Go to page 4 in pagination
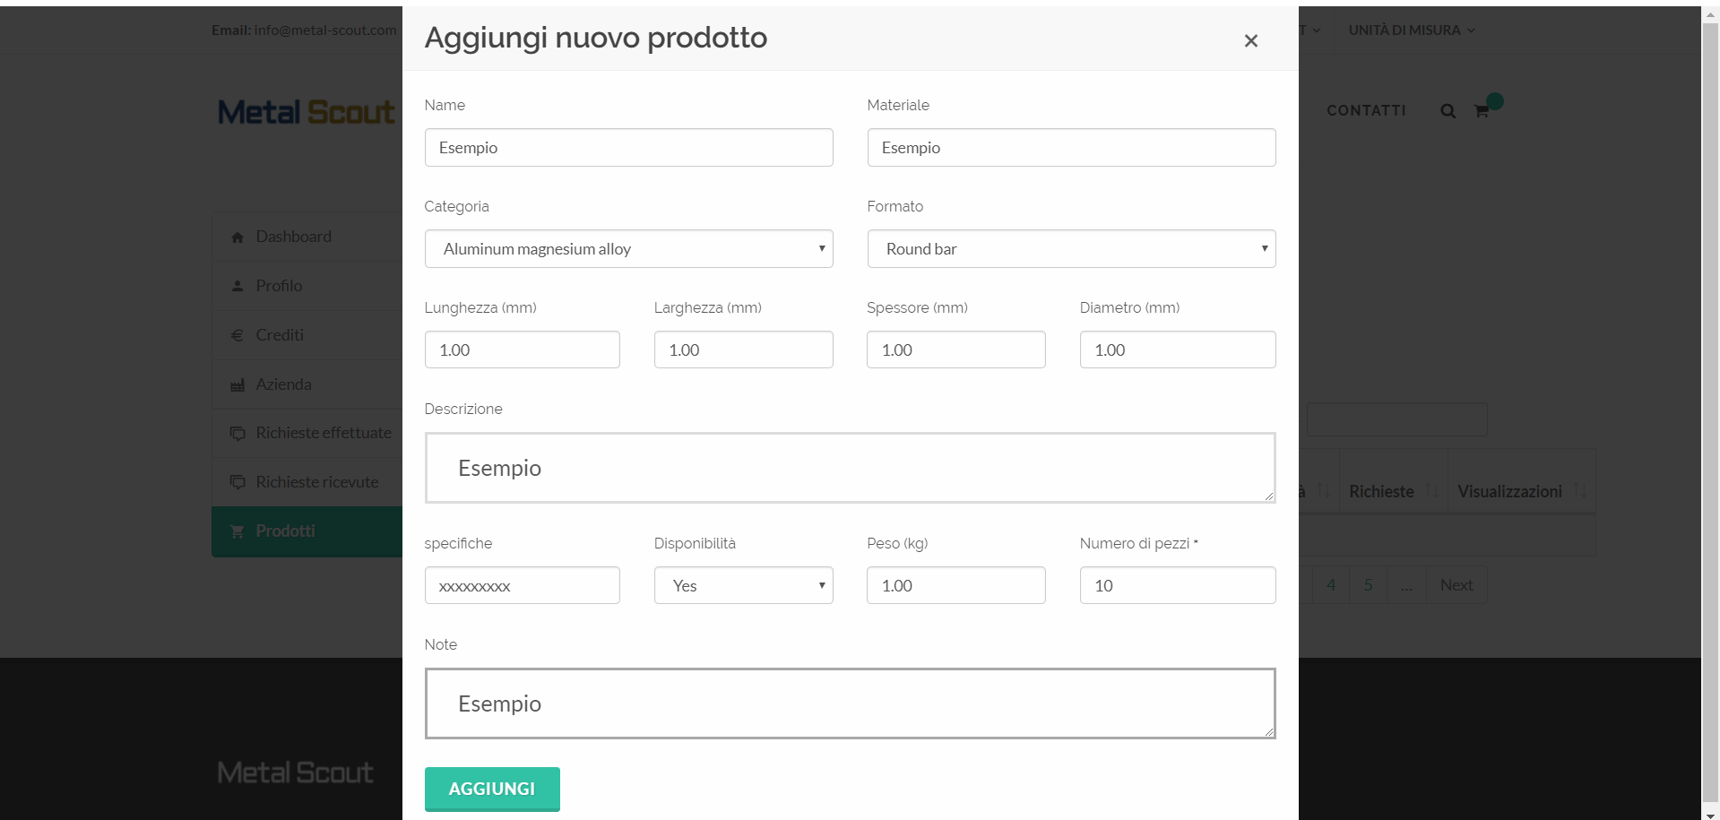The image size is (1720, 820). [1331, 585]
